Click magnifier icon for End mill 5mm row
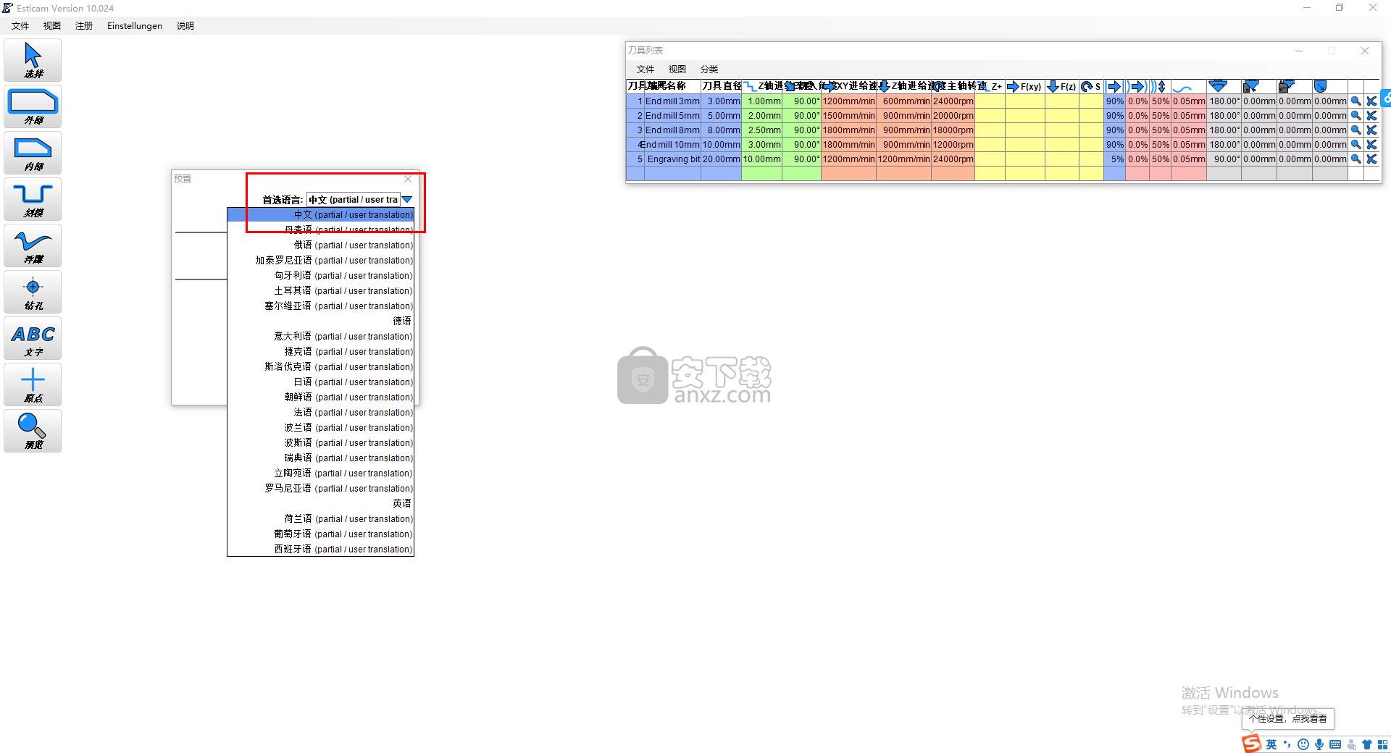Image resolution: width=1391 pixels, height=753 pixels. [x=1356, y=116]
